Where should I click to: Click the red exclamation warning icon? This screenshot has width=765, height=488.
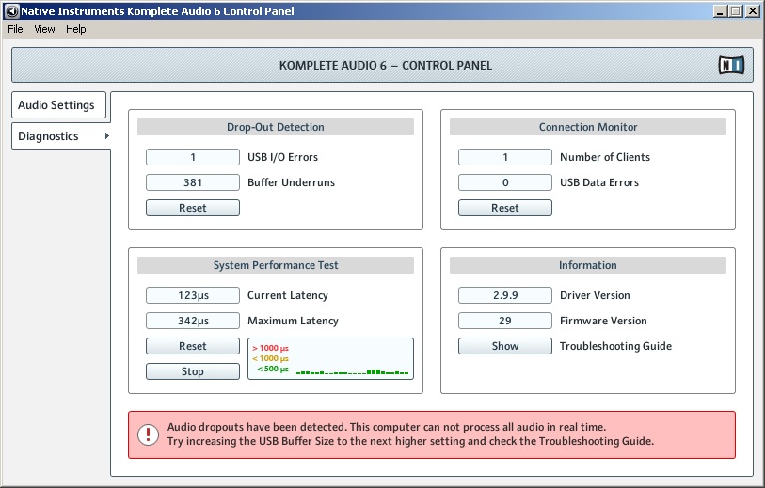click(148, 434)
